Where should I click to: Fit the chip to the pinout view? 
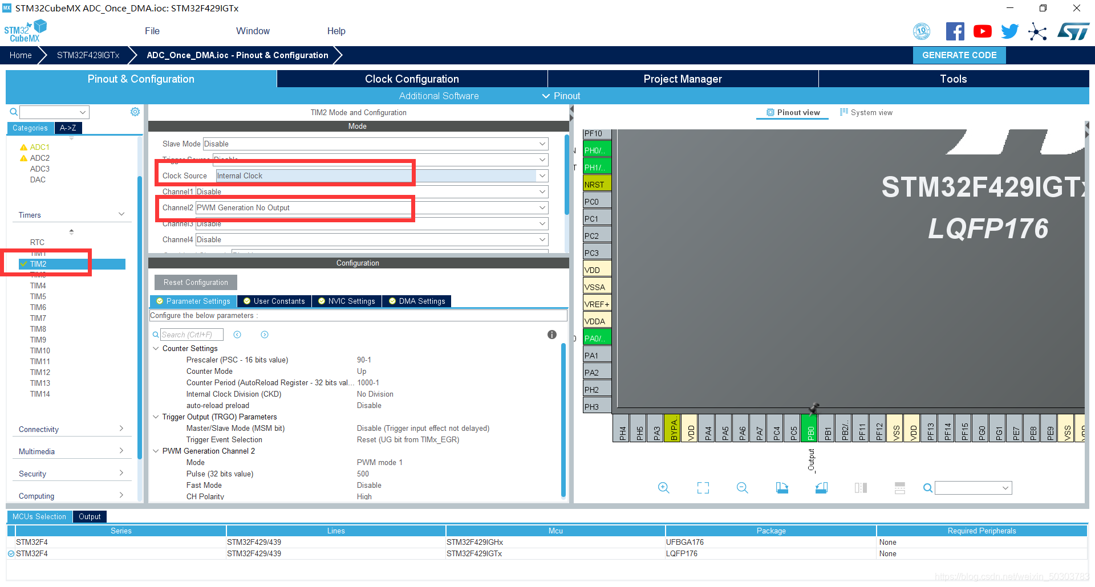[703, 488]
